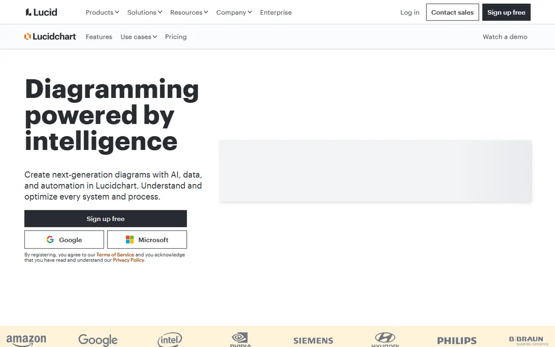Open the Privacy Policy link
The width and height of the screenshot is (555, 347).
[129, 260]
